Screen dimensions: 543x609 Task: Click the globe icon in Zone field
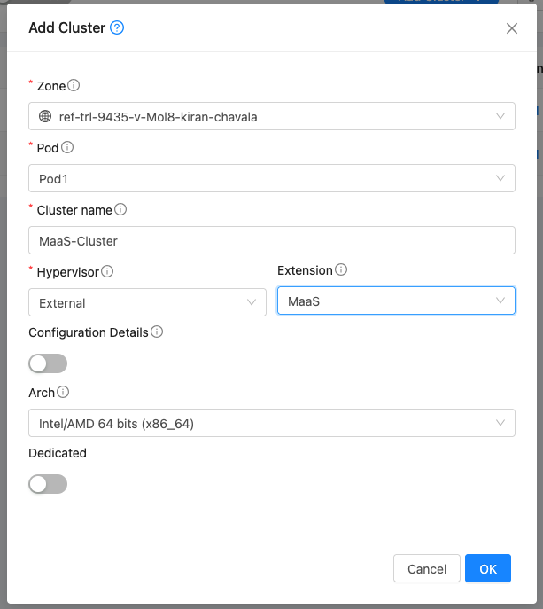click(x=46, y=117)
